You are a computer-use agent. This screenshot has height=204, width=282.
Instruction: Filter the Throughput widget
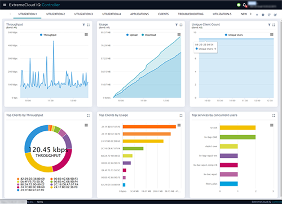tap(83, 25)
